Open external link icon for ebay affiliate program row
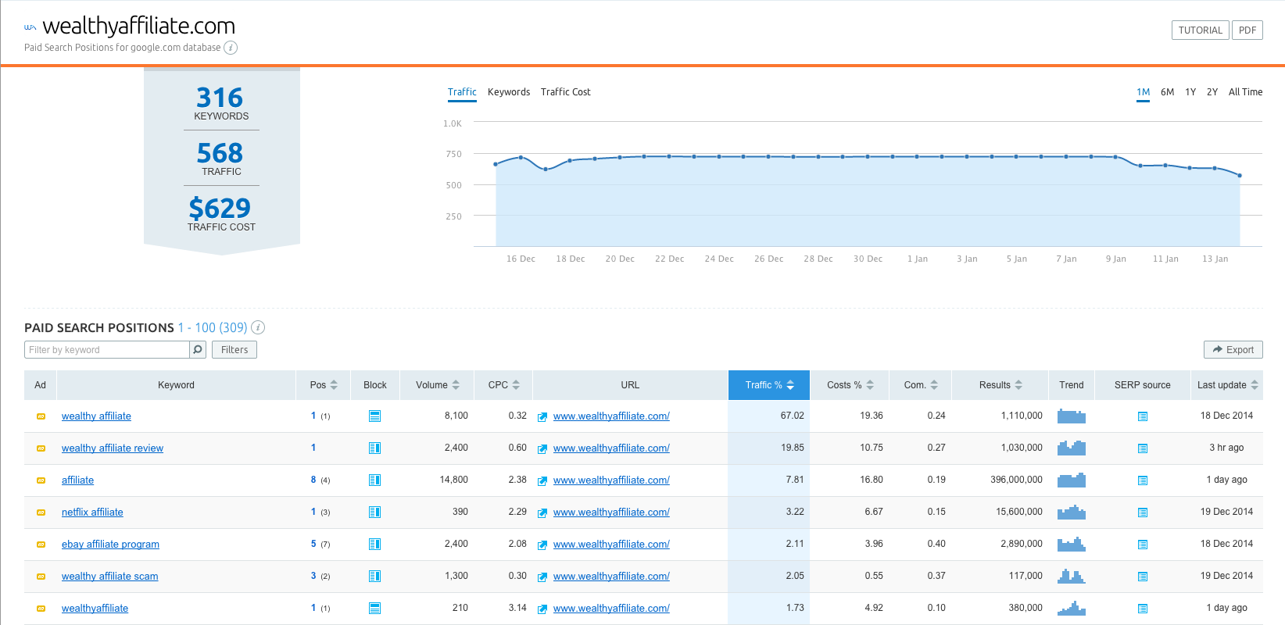 (x=542, y=545)
